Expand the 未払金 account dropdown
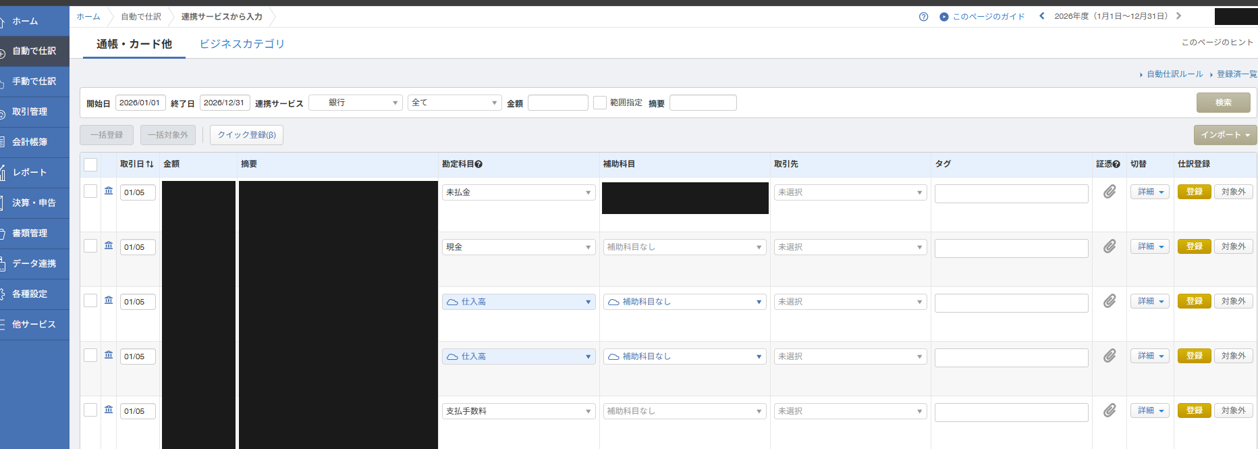The image size is (1258, 449). (519, 192)
